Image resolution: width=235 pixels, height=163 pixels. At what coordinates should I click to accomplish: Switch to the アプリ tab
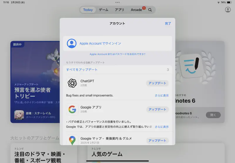coord(120,10)
